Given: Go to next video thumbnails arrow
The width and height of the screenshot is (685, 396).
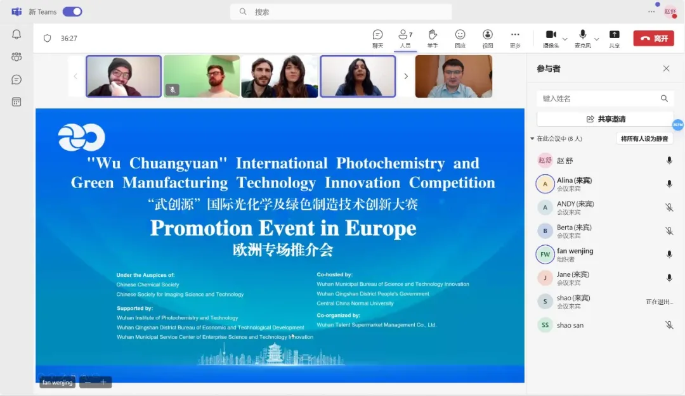Looking at the screenshot, I should click(406, 77).
